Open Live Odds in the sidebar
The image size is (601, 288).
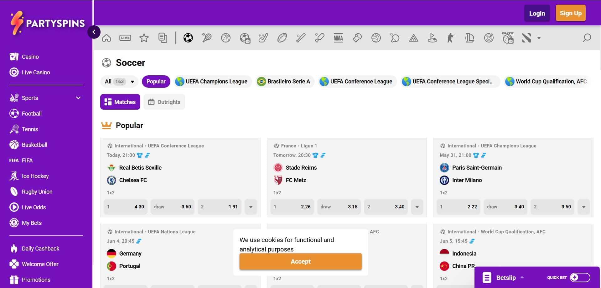[28, 207]
